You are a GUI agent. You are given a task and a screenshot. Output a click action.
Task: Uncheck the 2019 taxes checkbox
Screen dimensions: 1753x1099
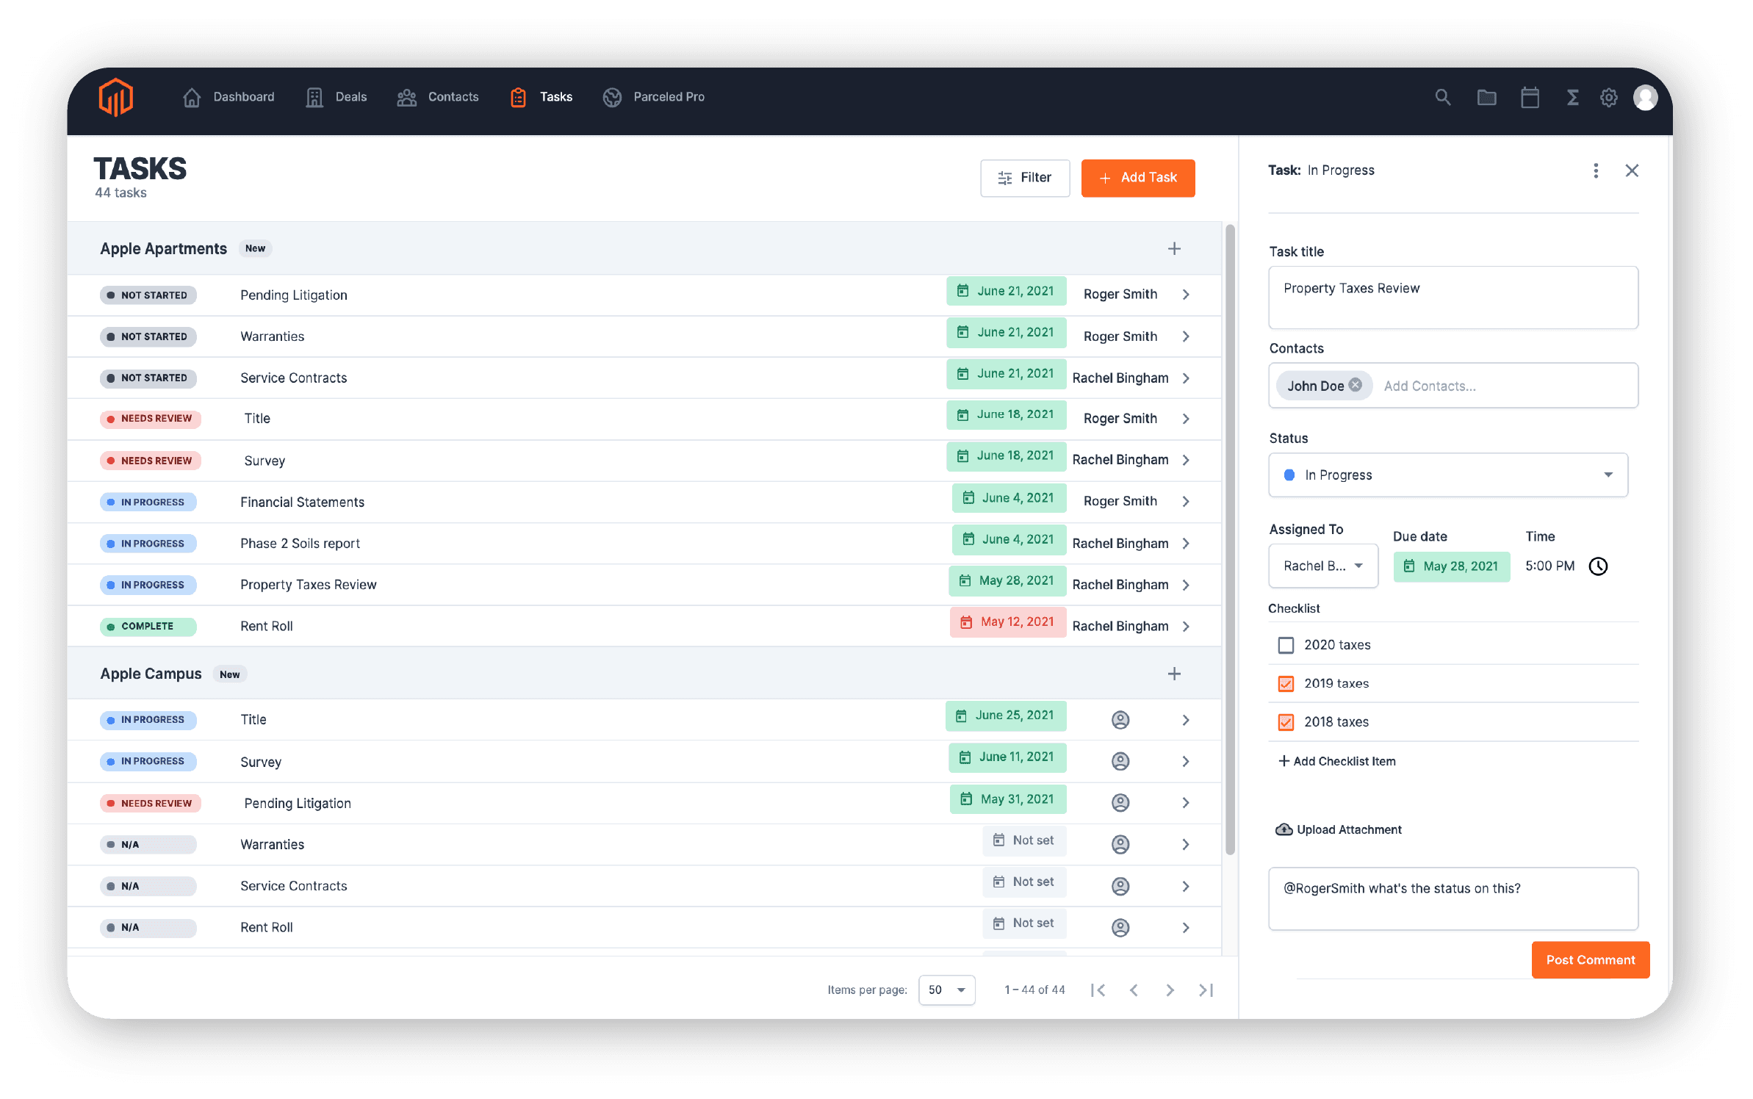pyautogui.click(x=1286, y=683)
